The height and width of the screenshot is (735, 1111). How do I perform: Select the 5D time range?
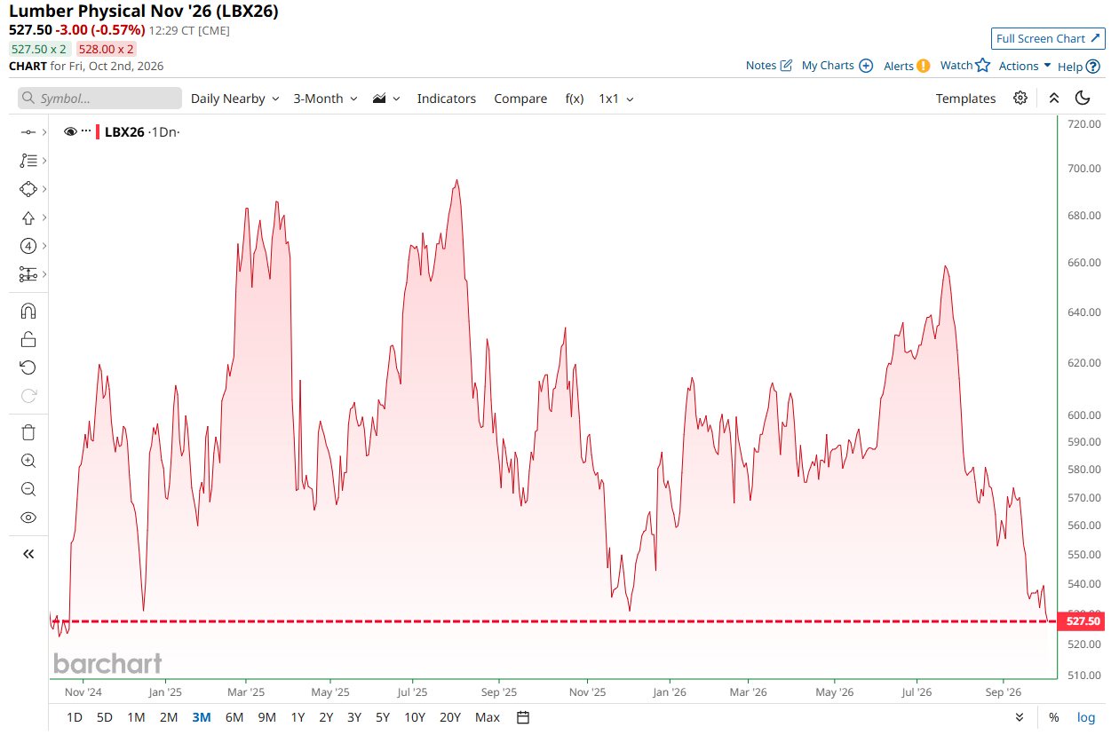(104, 717)
